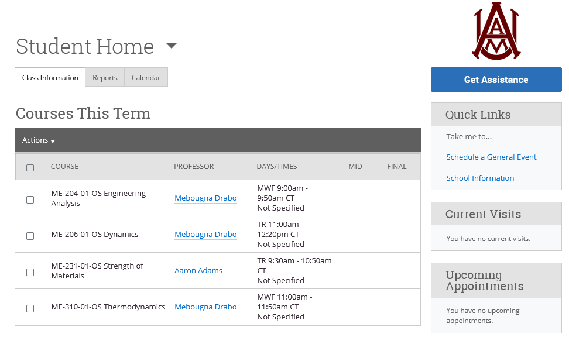Expand the Student Home dropdown arrow

coord(171,46)
